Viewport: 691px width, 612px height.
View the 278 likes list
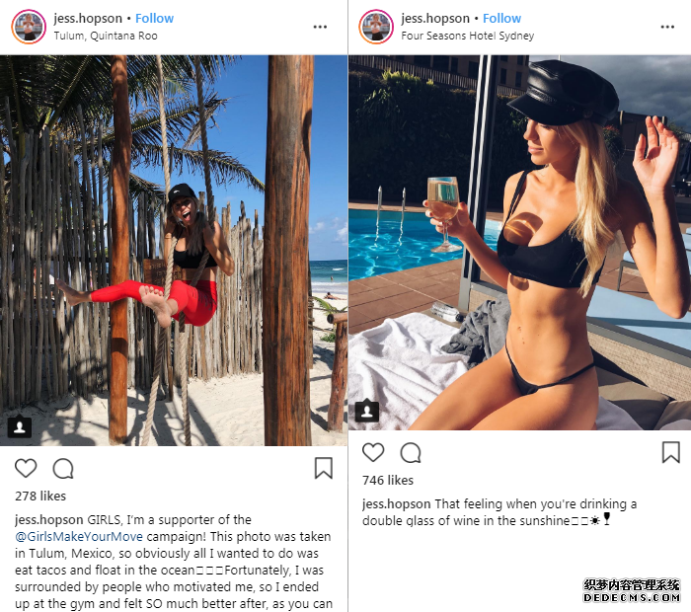click(40, 497)
